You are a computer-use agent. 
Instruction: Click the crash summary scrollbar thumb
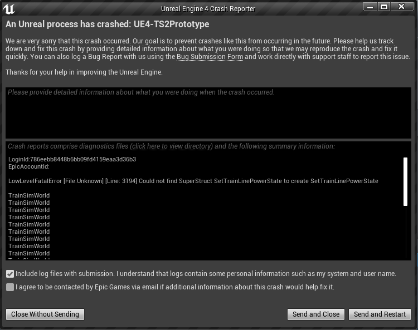tap(405, 182)
